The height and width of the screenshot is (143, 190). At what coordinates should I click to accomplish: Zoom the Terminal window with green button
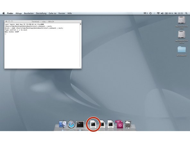coord(12,22)
